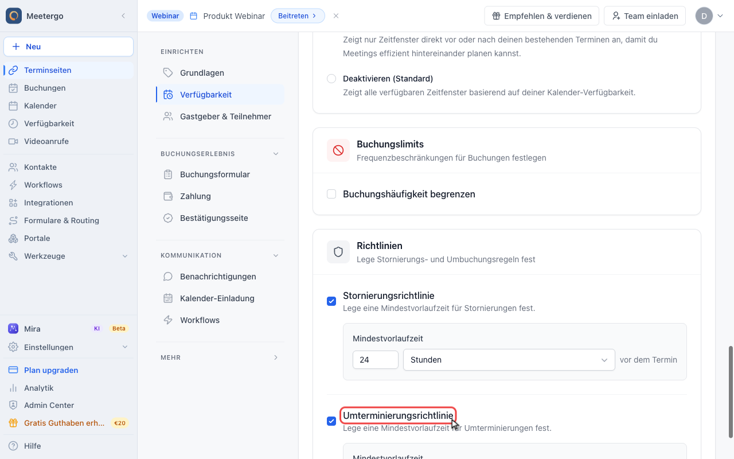This screenshot has height=459, width=734.
Task: Click the Buchungslimits section heading
Action: click(x=390, y=144)
